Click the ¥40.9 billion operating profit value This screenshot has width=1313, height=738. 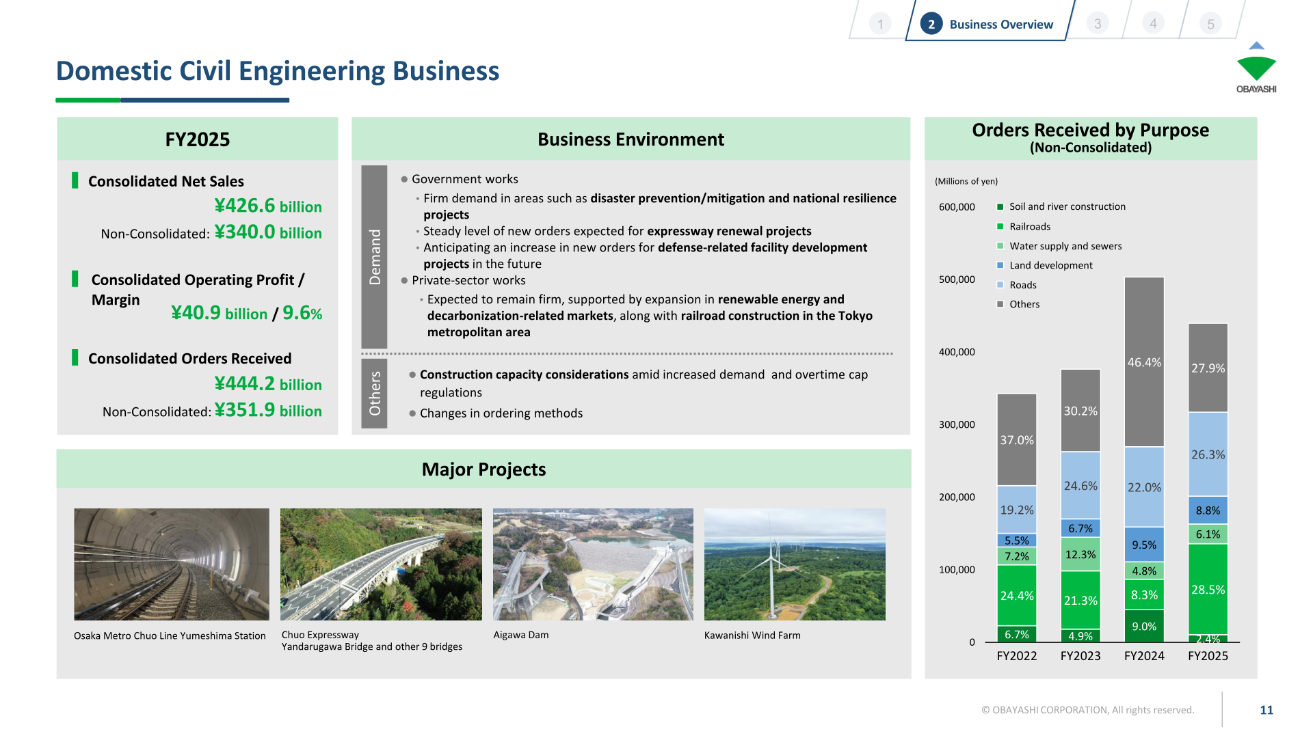219,313
